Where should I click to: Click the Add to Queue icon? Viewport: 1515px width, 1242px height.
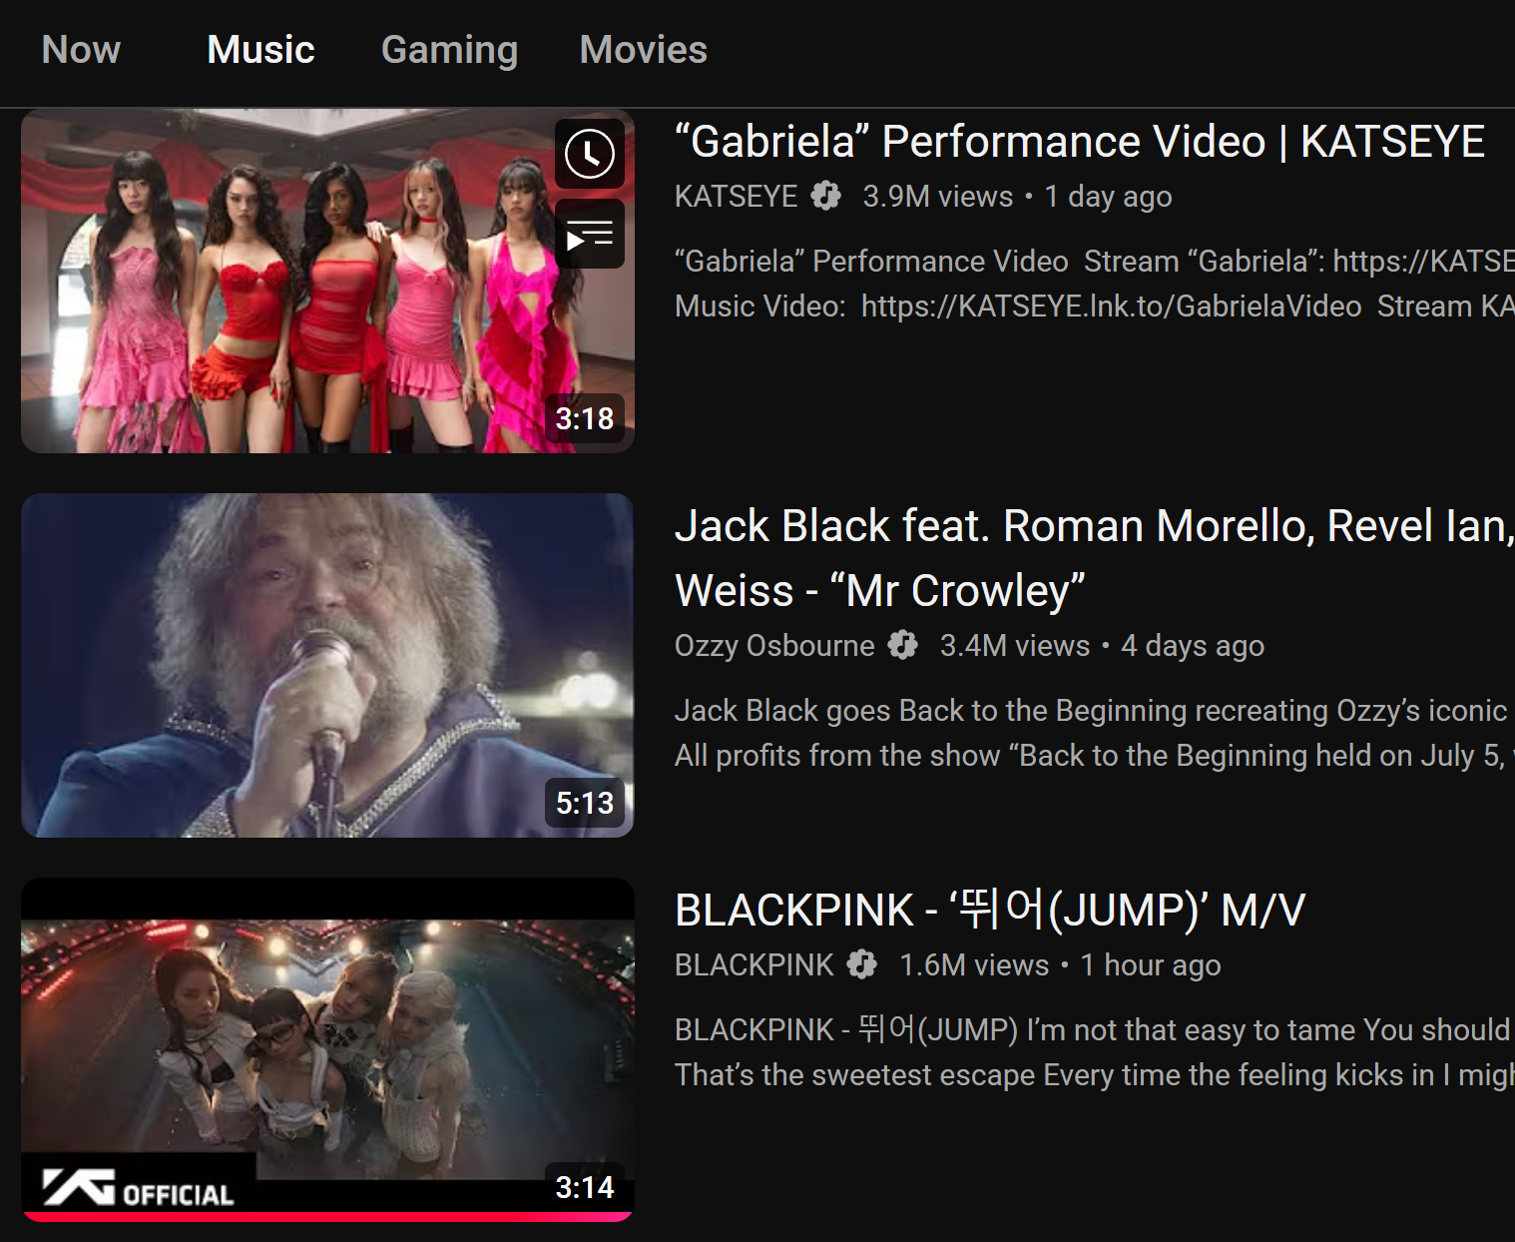(x=590, y=235)
